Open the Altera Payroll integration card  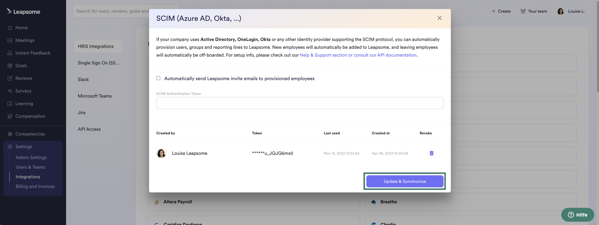(x=254, y=202)
